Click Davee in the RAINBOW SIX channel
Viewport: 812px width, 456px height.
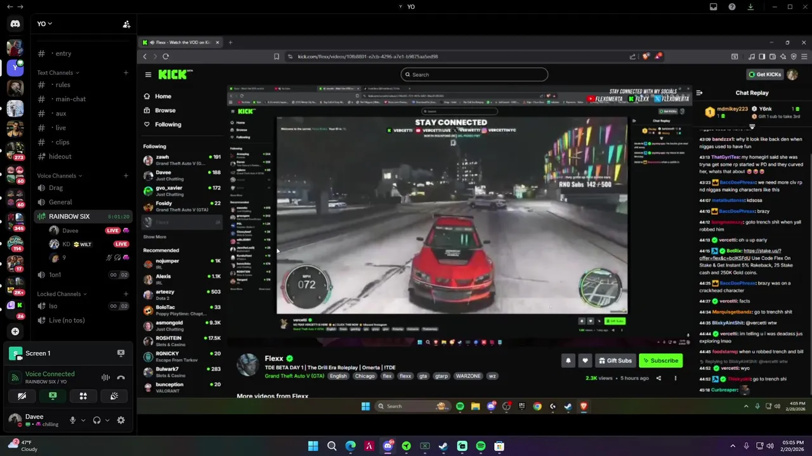89,231
